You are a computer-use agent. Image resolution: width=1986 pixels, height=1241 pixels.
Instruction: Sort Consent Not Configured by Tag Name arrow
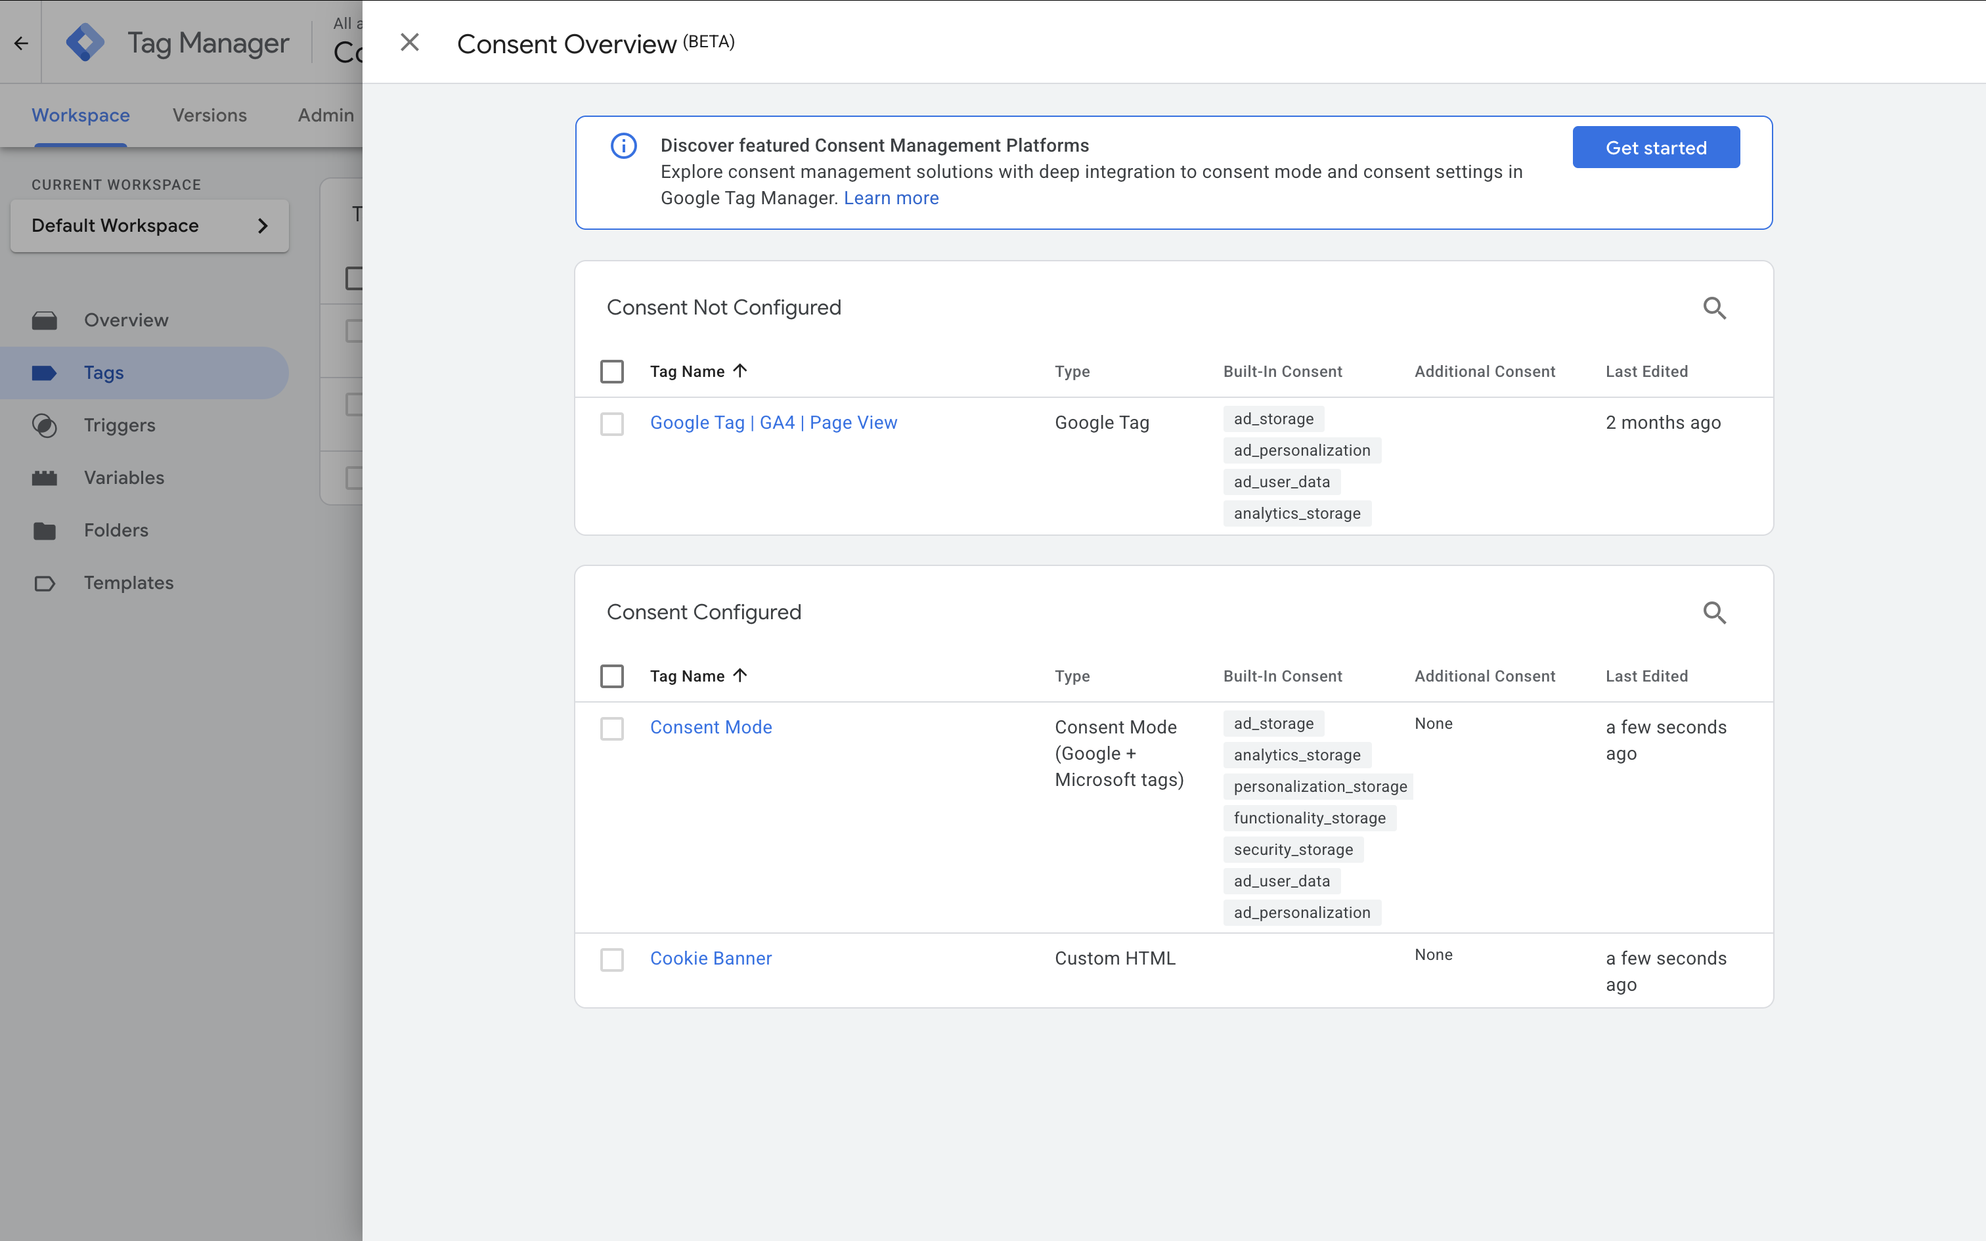[740, 371]
